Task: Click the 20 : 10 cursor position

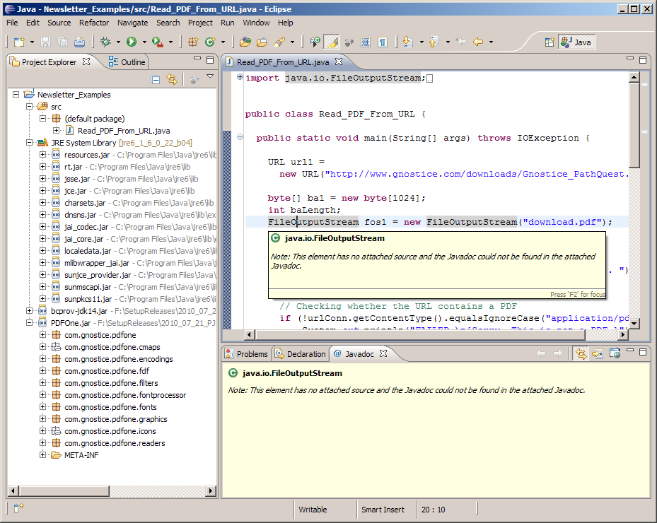Action: pyautogui.click(x=434, y=510)
